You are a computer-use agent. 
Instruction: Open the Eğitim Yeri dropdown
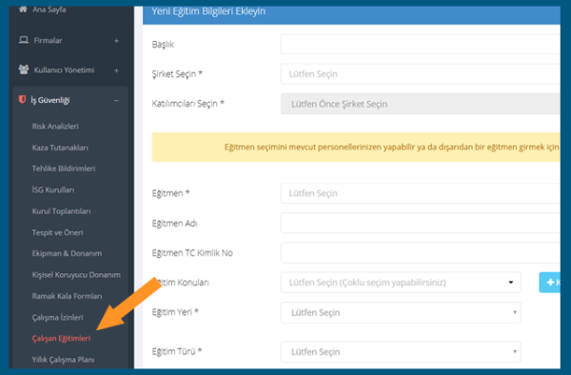click(401, 312)
